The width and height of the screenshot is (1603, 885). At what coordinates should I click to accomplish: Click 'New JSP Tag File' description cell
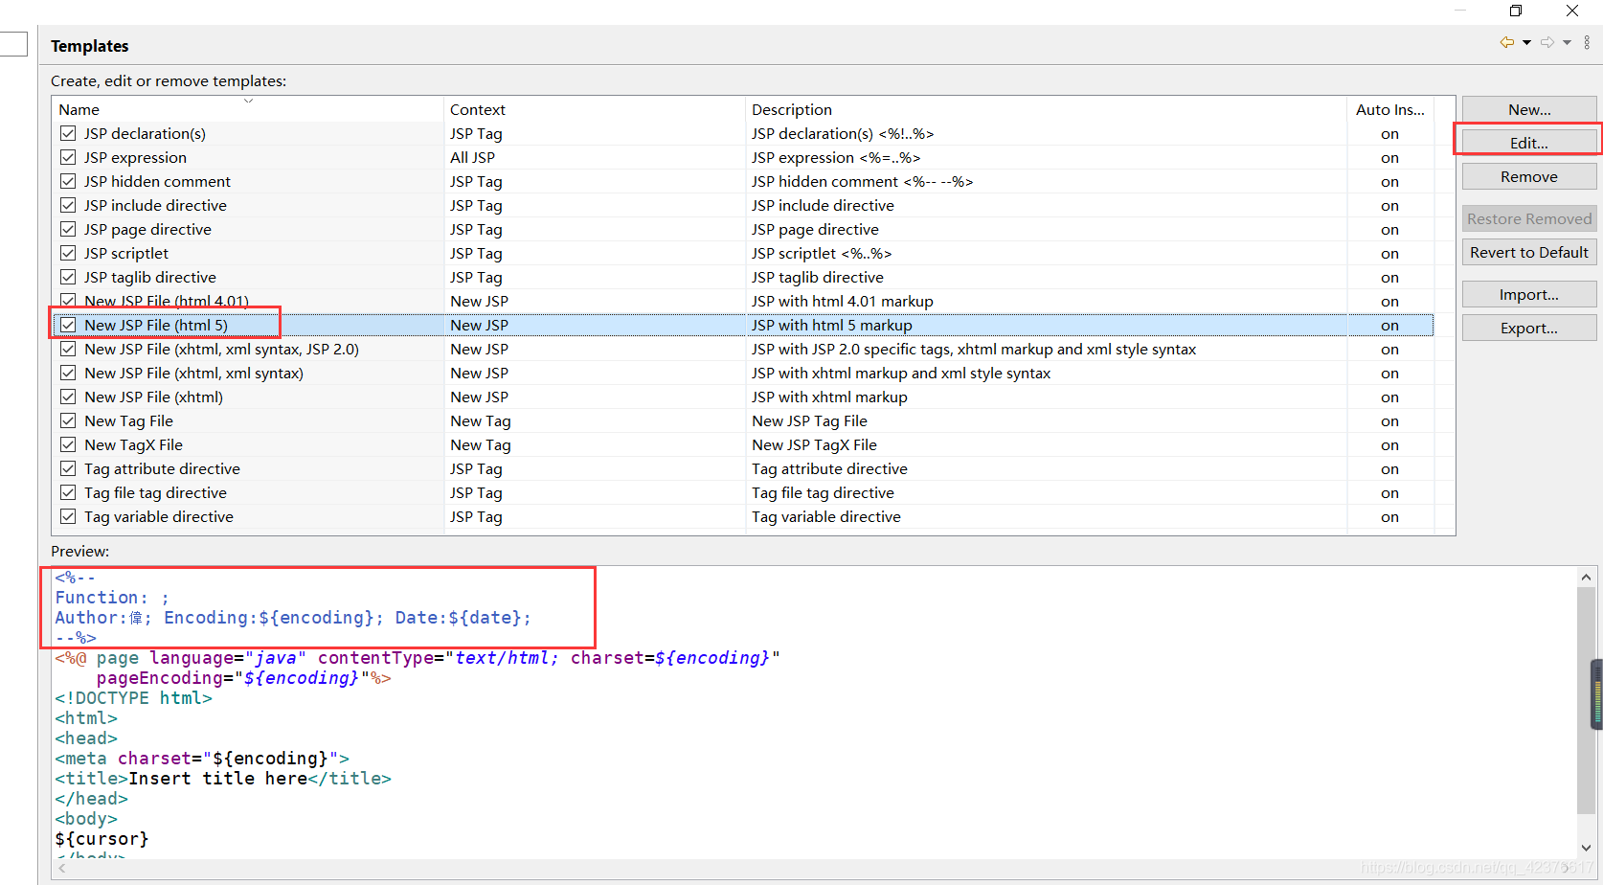pos(809,420)
